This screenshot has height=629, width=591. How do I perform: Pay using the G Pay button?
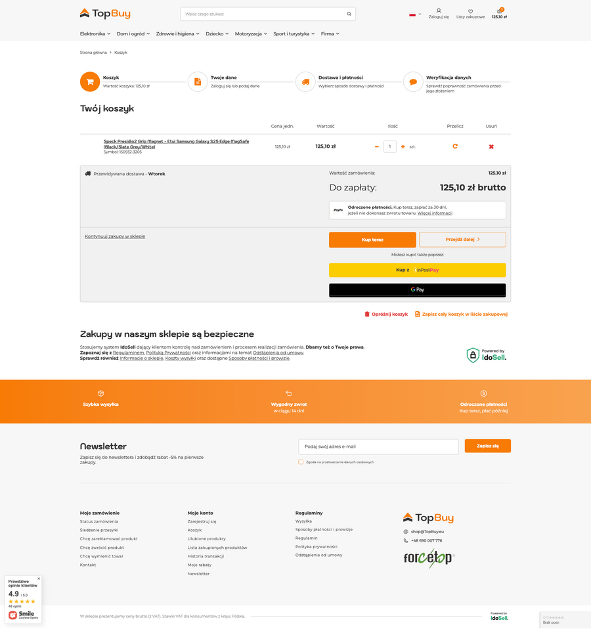417,290
